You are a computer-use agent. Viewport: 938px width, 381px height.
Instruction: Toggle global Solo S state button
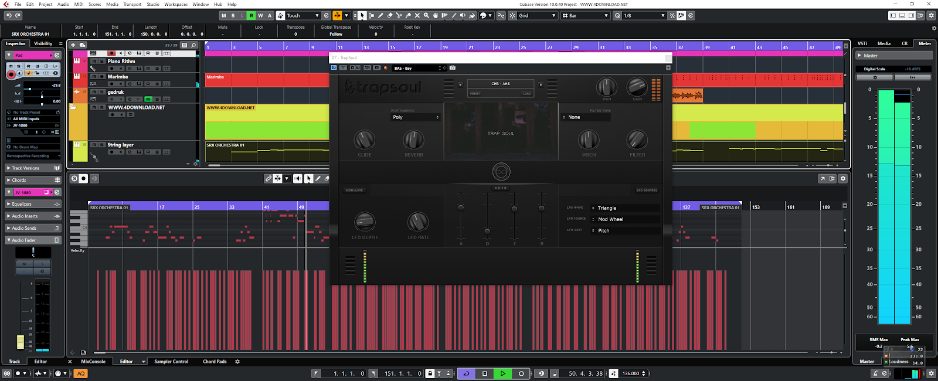pos(233,15)
